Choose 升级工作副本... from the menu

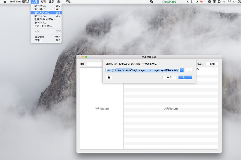coord(46,26)
